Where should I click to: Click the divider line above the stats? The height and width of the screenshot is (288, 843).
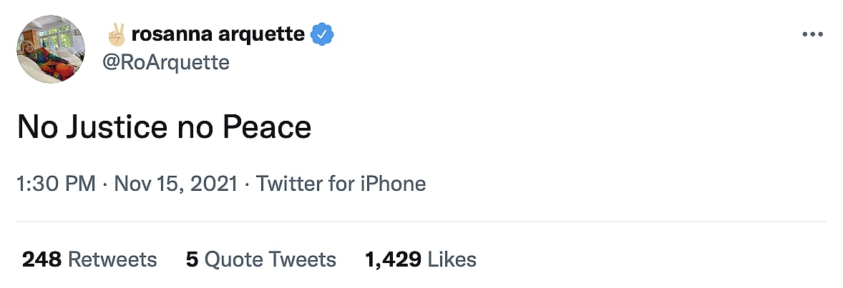421,222
